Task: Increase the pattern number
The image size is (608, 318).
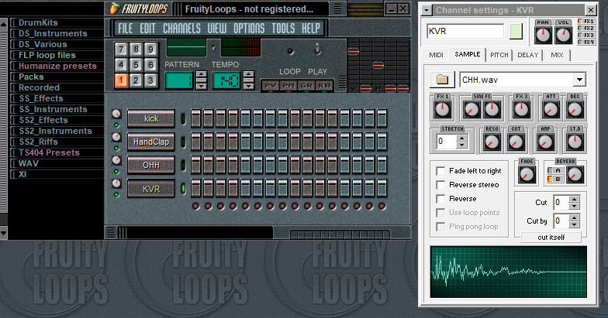Action: (x=202, y=75)
